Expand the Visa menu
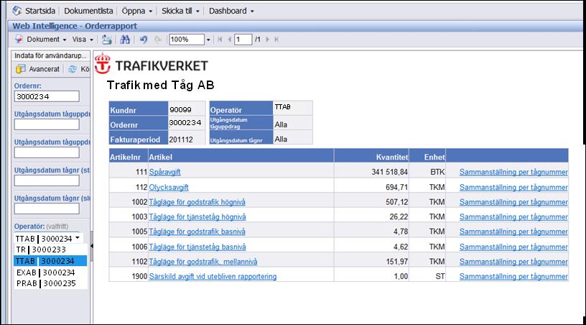Viewport: 586px width, 325px height. 83,40
